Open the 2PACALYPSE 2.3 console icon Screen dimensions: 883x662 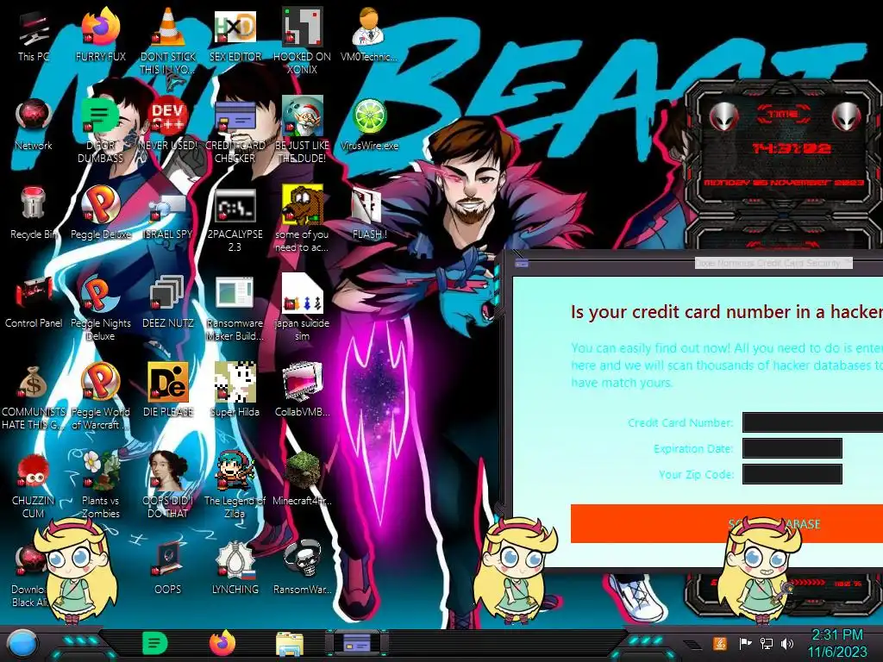235,220
